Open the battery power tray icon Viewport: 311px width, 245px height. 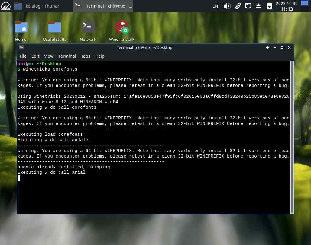269,6
